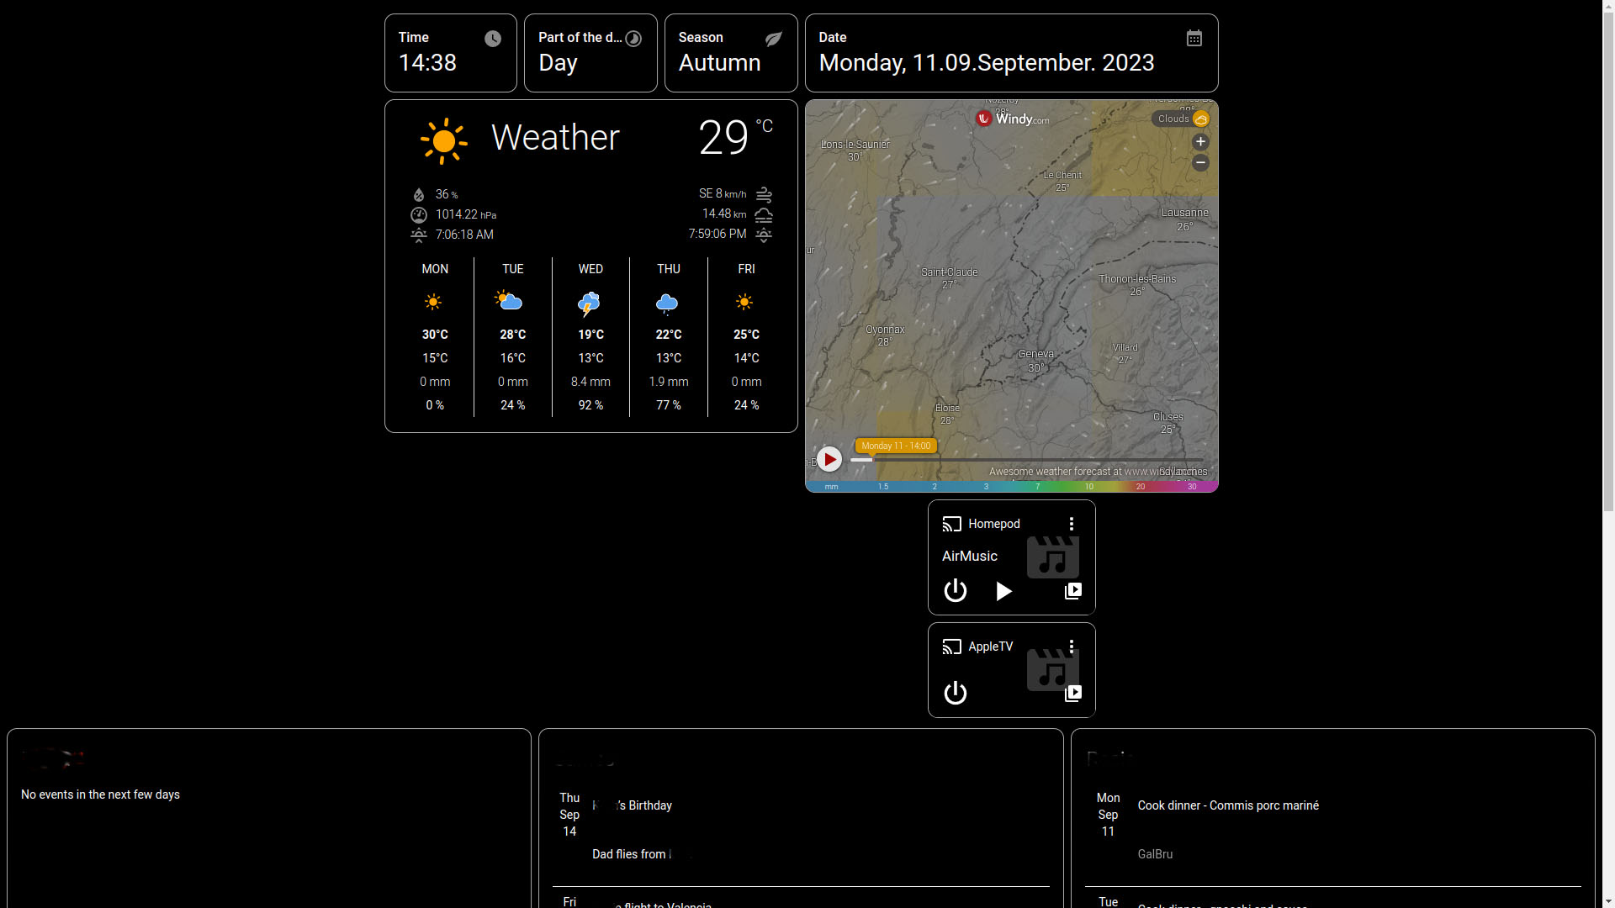Open Homepod three-dot options menu

click(1071, 524)
